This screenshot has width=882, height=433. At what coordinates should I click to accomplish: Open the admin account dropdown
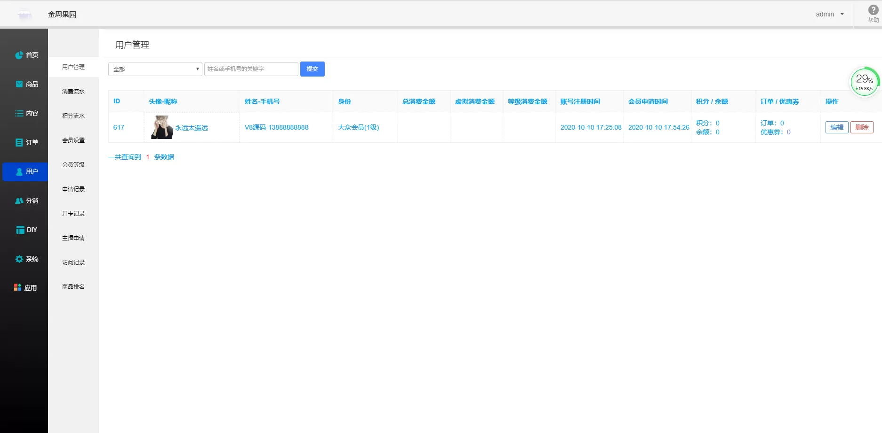[830, 15]
